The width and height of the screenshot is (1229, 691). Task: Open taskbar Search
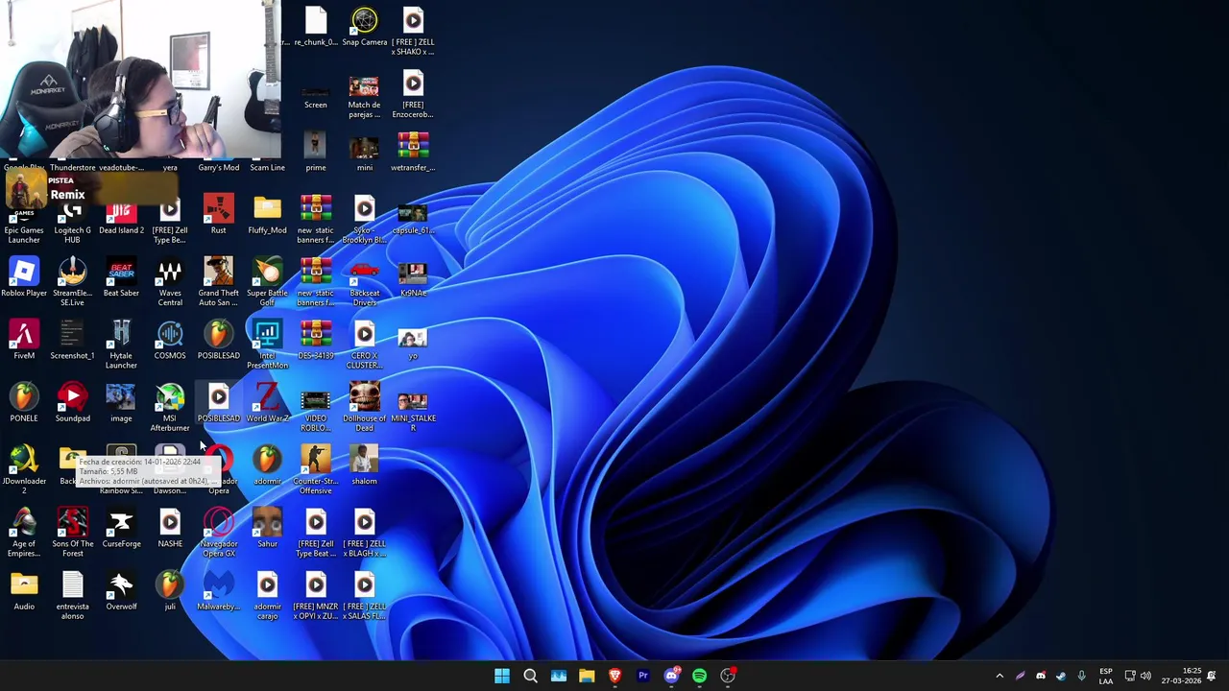pos(530,676)
